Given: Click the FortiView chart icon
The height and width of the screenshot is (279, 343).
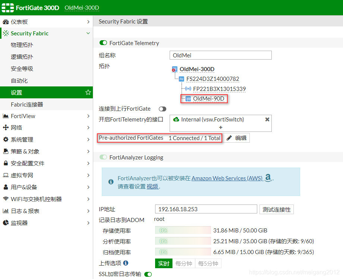Looking at the screenshot, I should click(x=6, y=116).
